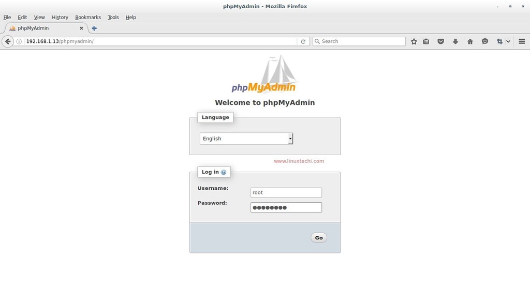Image resolution: width=530 pixels, height=288 pixels.
Task: Click the Go login button
Action: click(x=319, y=238)
